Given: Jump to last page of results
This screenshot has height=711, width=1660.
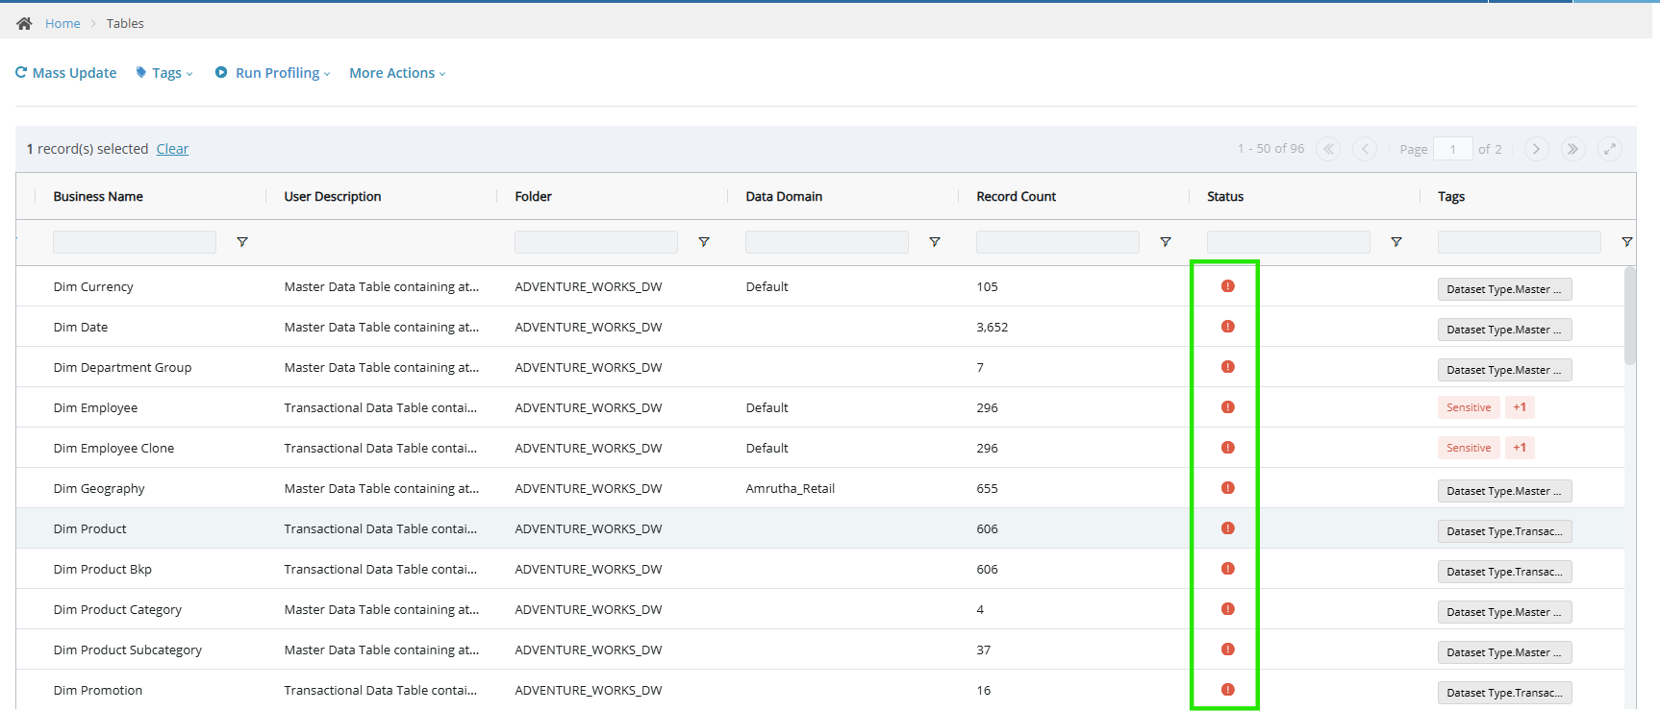Looking at the screenshot, I should [x=1572, y=149].
